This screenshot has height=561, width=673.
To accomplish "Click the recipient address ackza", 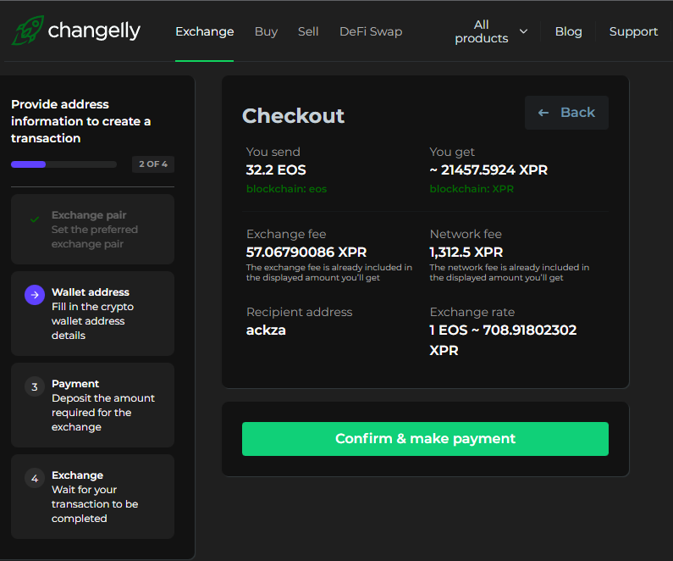I will click(266, 330).
